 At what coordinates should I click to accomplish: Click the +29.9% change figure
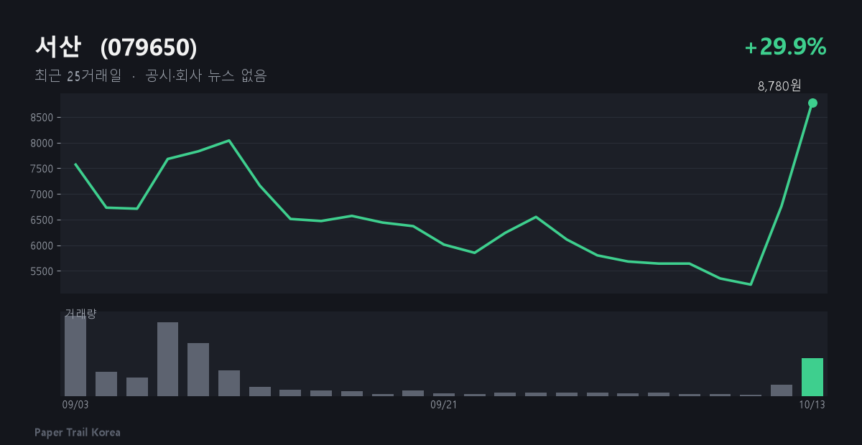tap(786, 47)
